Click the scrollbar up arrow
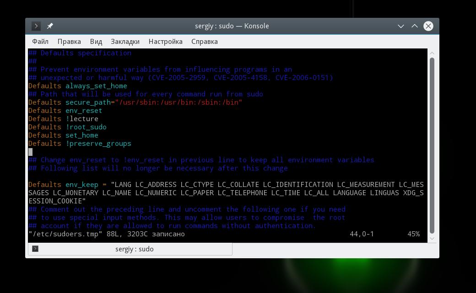 pos(432,53)
